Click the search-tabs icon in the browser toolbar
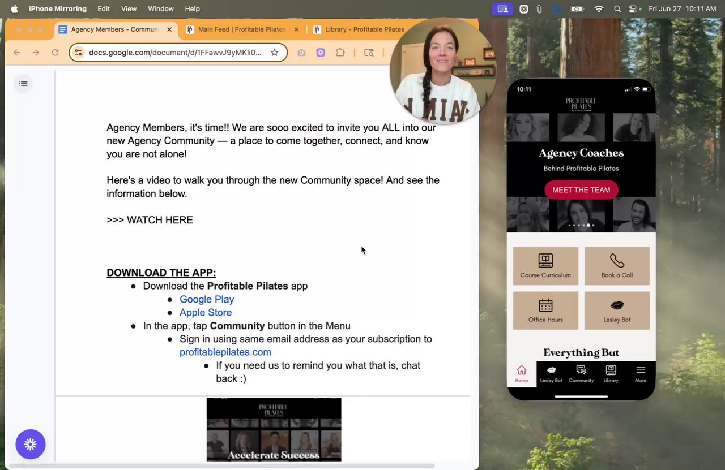 click(x=369, y=53)
